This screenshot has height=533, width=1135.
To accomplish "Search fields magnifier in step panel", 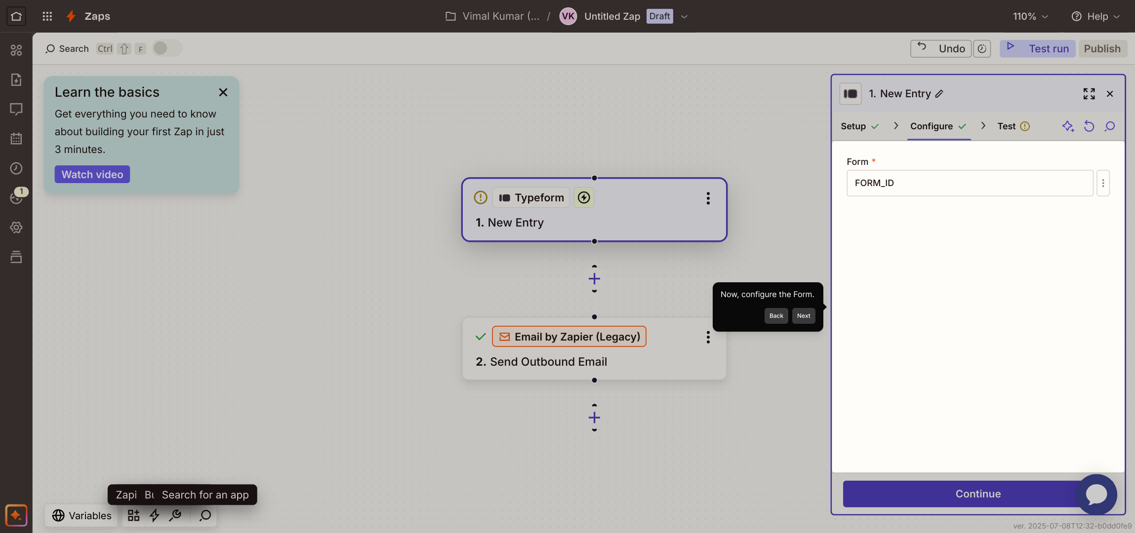I will coord(1110,126).
